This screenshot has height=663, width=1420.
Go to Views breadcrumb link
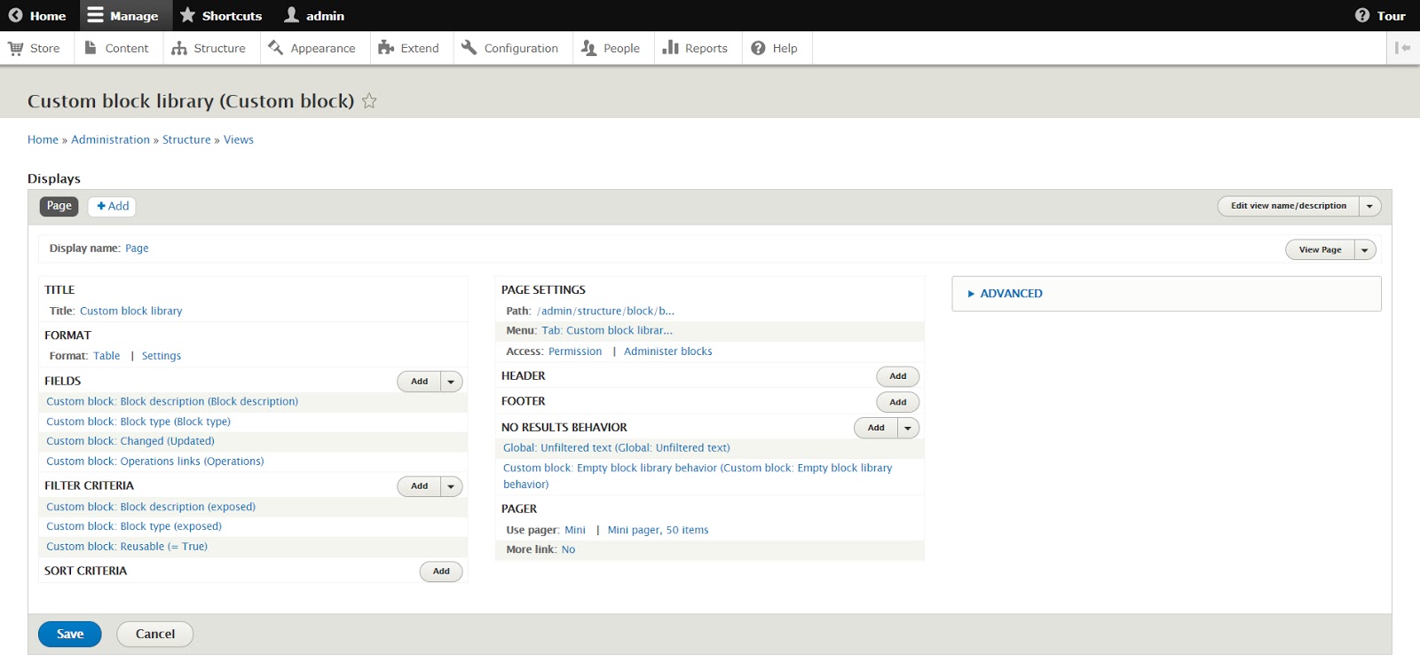point(239,139)
